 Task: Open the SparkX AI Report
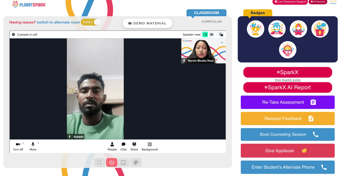point(288,88)
